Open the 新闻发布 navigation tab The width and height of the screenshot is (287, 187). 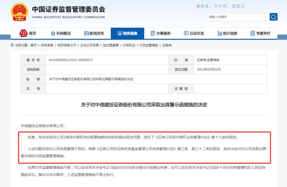(x=94, y=33)
